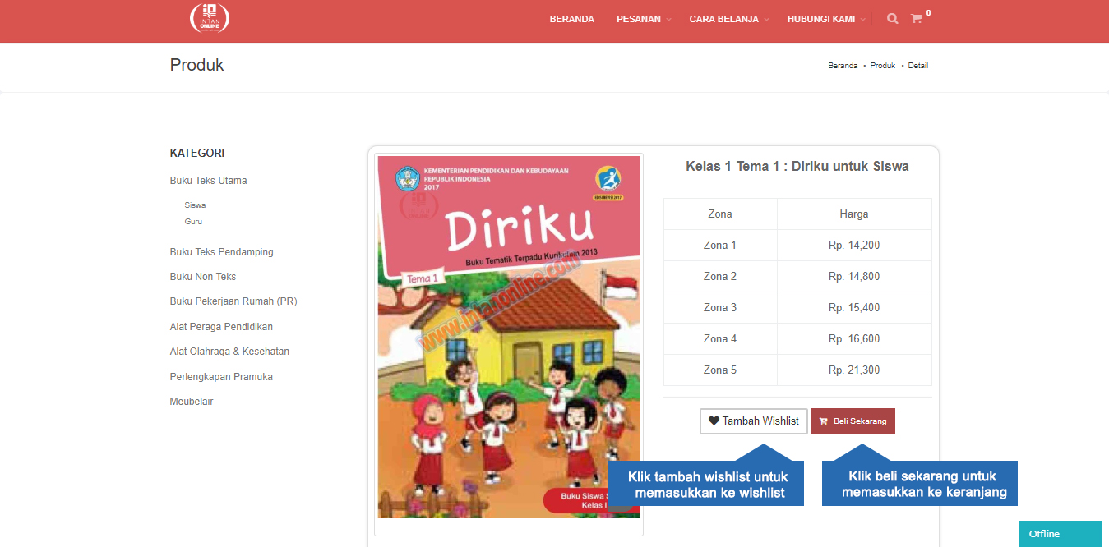The width and height of the screenshot is (1109, 547).
Task: Go to Beranda in the navbar
Action: (572, 19)
